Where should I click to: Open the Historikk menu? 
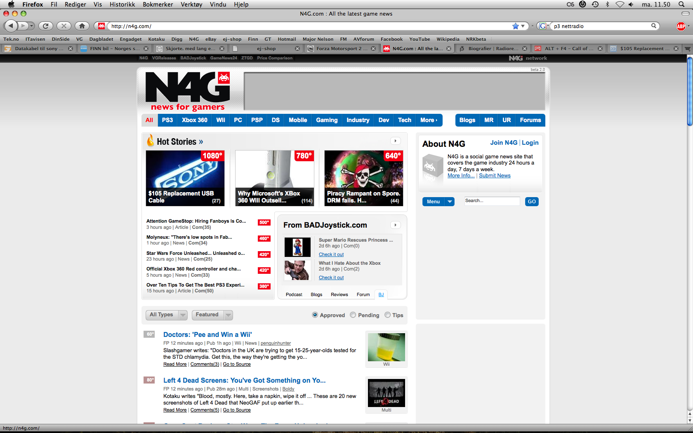[x=122, y=4]
